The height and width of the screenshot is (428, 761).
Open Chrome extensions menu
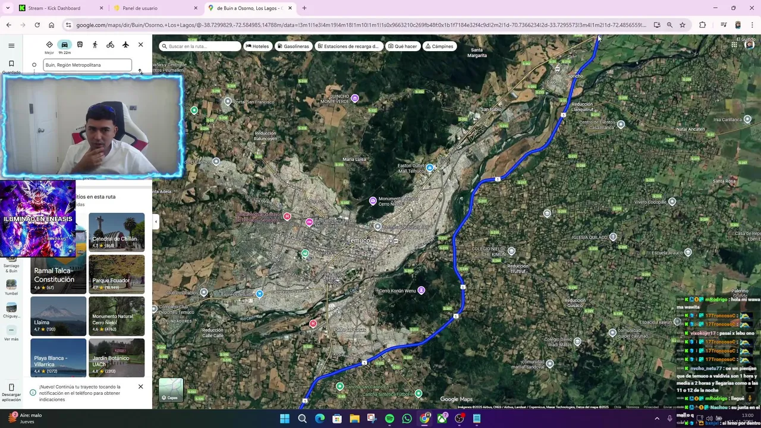(x=703, y=25)
